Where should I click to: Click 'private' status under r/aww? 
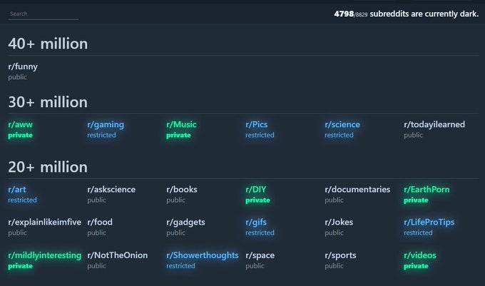[21, 136]
